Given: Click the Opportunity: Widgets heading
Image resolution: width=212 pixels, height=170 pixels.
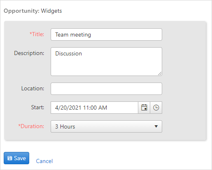Looking at the screenshot, I should (x=33, y=11).
